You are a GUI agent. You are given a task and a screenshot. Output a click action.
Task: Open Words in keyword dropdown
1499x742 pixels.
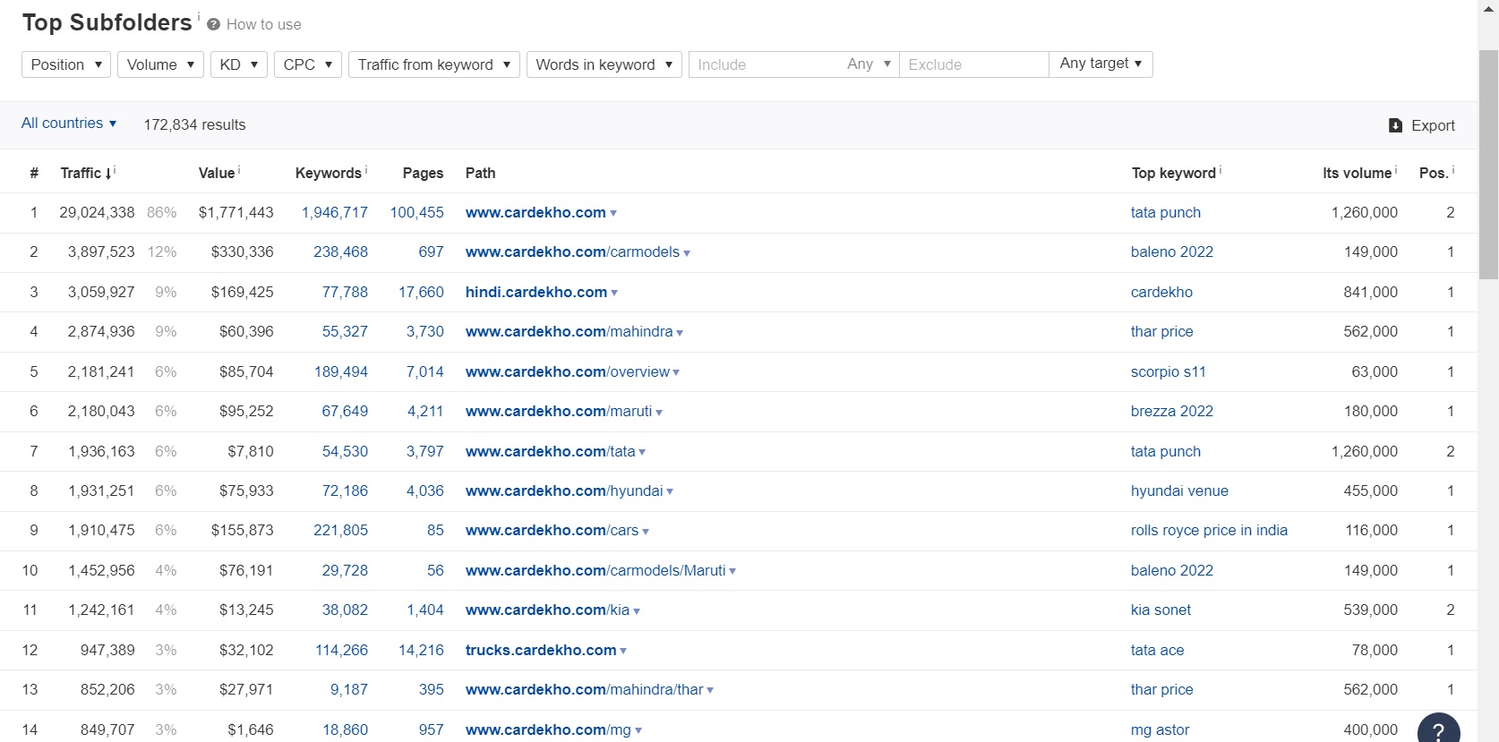[604, 64]
